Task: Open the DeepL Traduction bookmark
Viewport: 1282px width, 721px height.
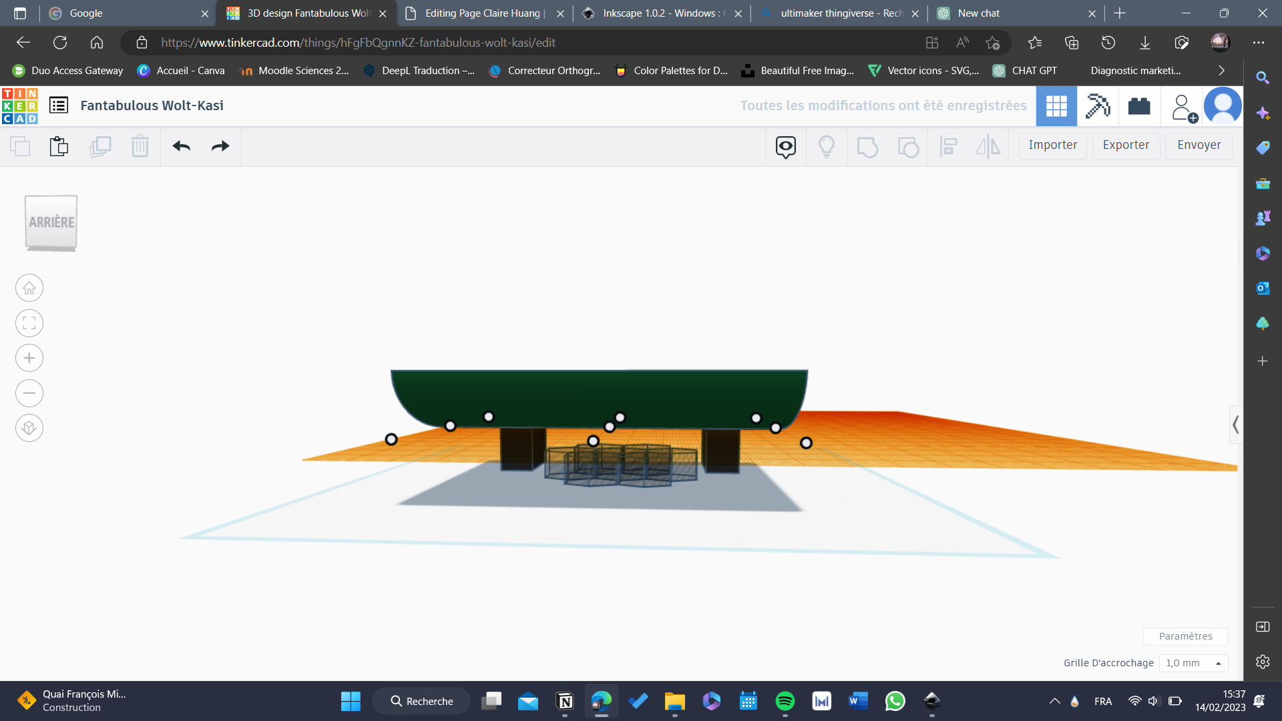Action: [x=419, y=71]
